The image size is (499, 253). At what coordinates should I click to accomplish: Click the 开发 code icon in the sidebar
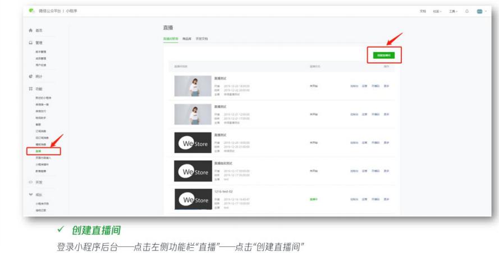tap(30, 182)
